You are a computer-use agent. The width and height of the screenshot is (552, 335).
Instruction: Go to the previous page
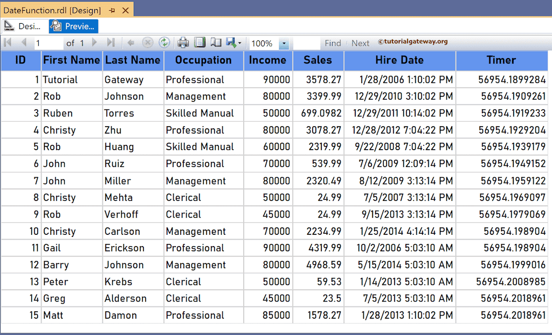(x=23, y=43)
